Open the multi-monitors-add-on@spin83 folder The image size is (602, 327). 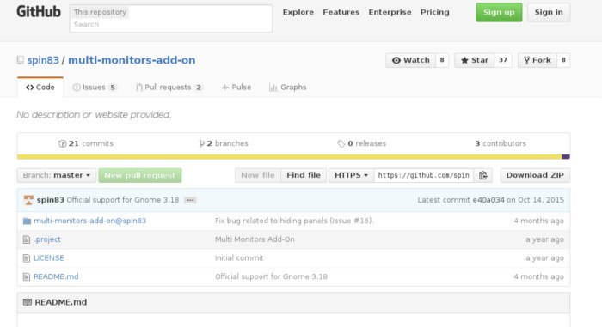pos(89,221)
